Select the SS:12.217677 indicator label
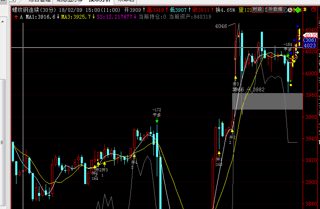Viewport: 320px width, 209px height. 114,17
